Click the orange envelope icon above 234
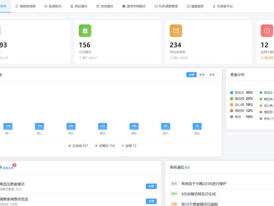 [176, 31]
